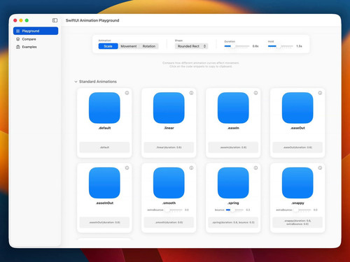
Task: Adjust the Duration slider
Action: [237, 46]
